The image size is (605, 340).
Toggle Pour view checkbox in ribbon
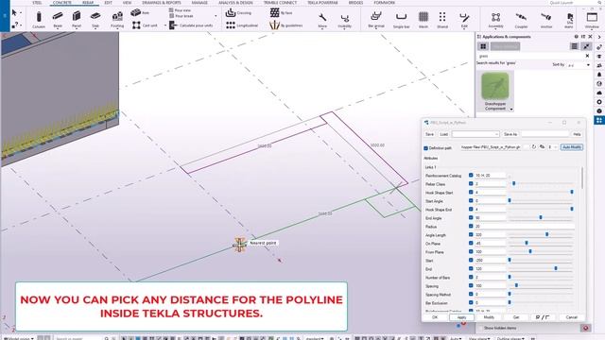point(171,10)
